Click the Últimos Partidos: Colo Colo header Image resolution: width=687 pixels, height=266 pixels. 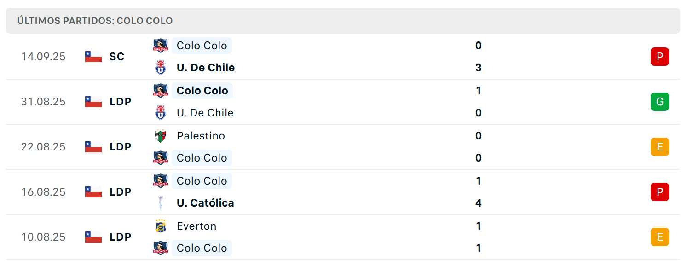click(x=95, y=21)
